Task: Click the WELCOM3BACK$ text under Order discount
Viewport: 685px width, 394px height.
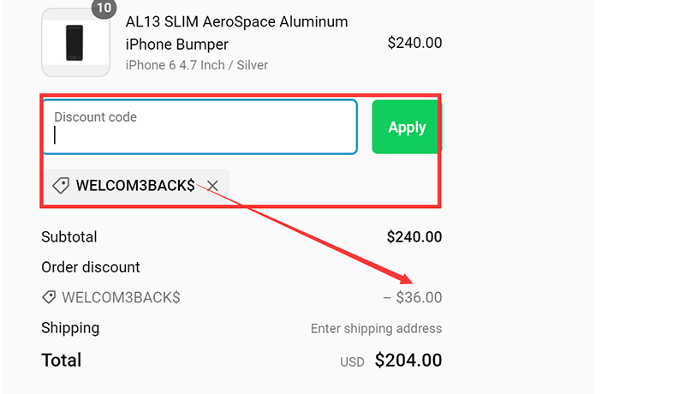Action: coord(121,297)
